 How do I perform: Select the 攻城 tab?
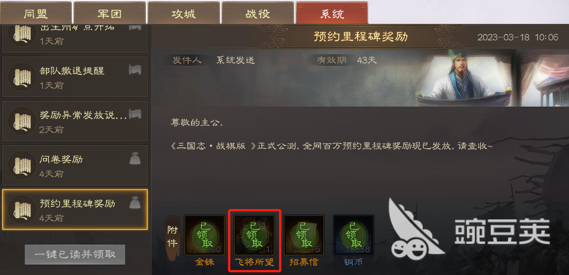click(184, 13)
